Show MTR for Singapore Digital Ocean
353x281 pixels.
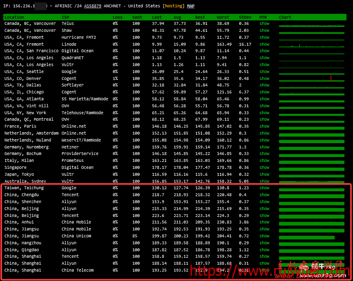tap(264, 167)
